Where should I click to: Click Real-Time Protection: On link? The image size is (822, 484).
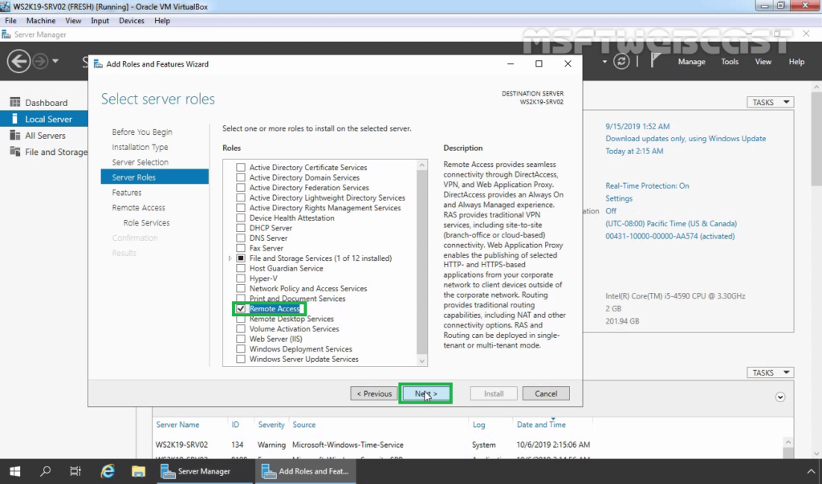click(x=647, y=185)
